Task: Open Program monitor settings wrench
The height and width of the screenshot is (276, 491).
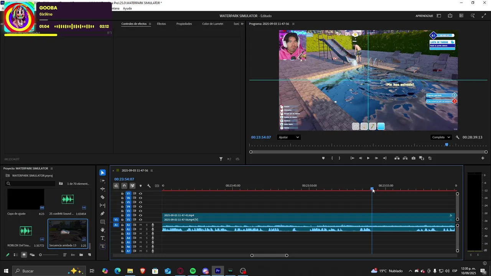Action: [x=458, y=137]
